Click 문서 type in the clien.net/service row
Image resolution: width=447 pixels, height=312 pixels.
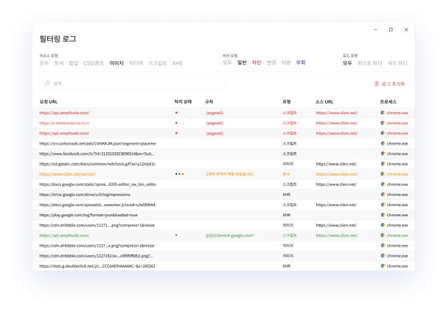tap(286, 174)
